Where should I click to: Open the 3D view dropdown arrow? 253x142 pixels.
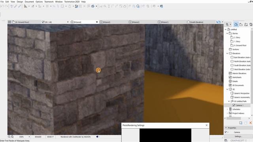[96, 6]
